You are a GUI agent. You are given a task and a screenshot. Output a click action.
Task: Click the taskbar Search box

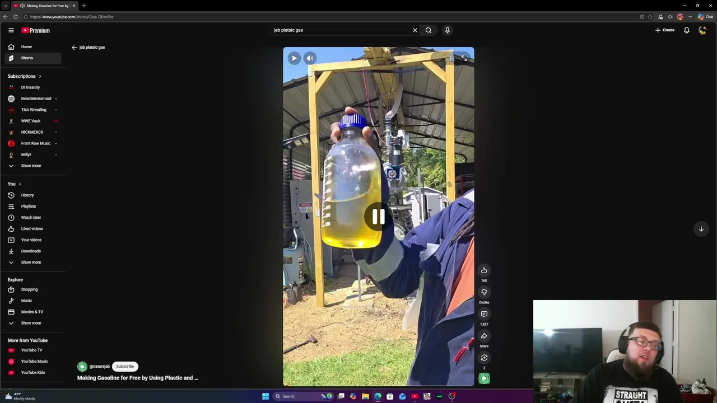(x=302, y=396)
